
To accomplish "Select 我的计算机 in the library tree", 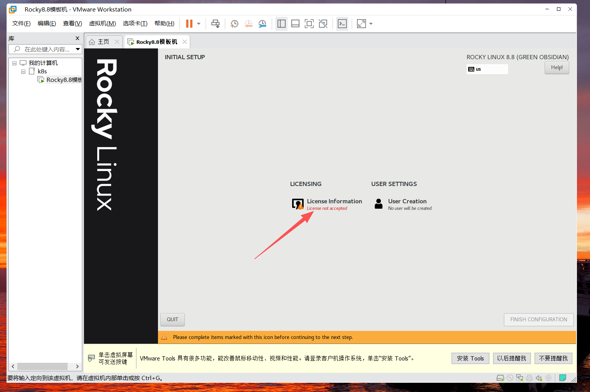I will click(x=43, y=63).
